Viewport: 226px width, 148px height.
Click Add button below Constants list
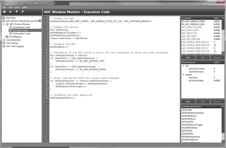tap(188, 57)
